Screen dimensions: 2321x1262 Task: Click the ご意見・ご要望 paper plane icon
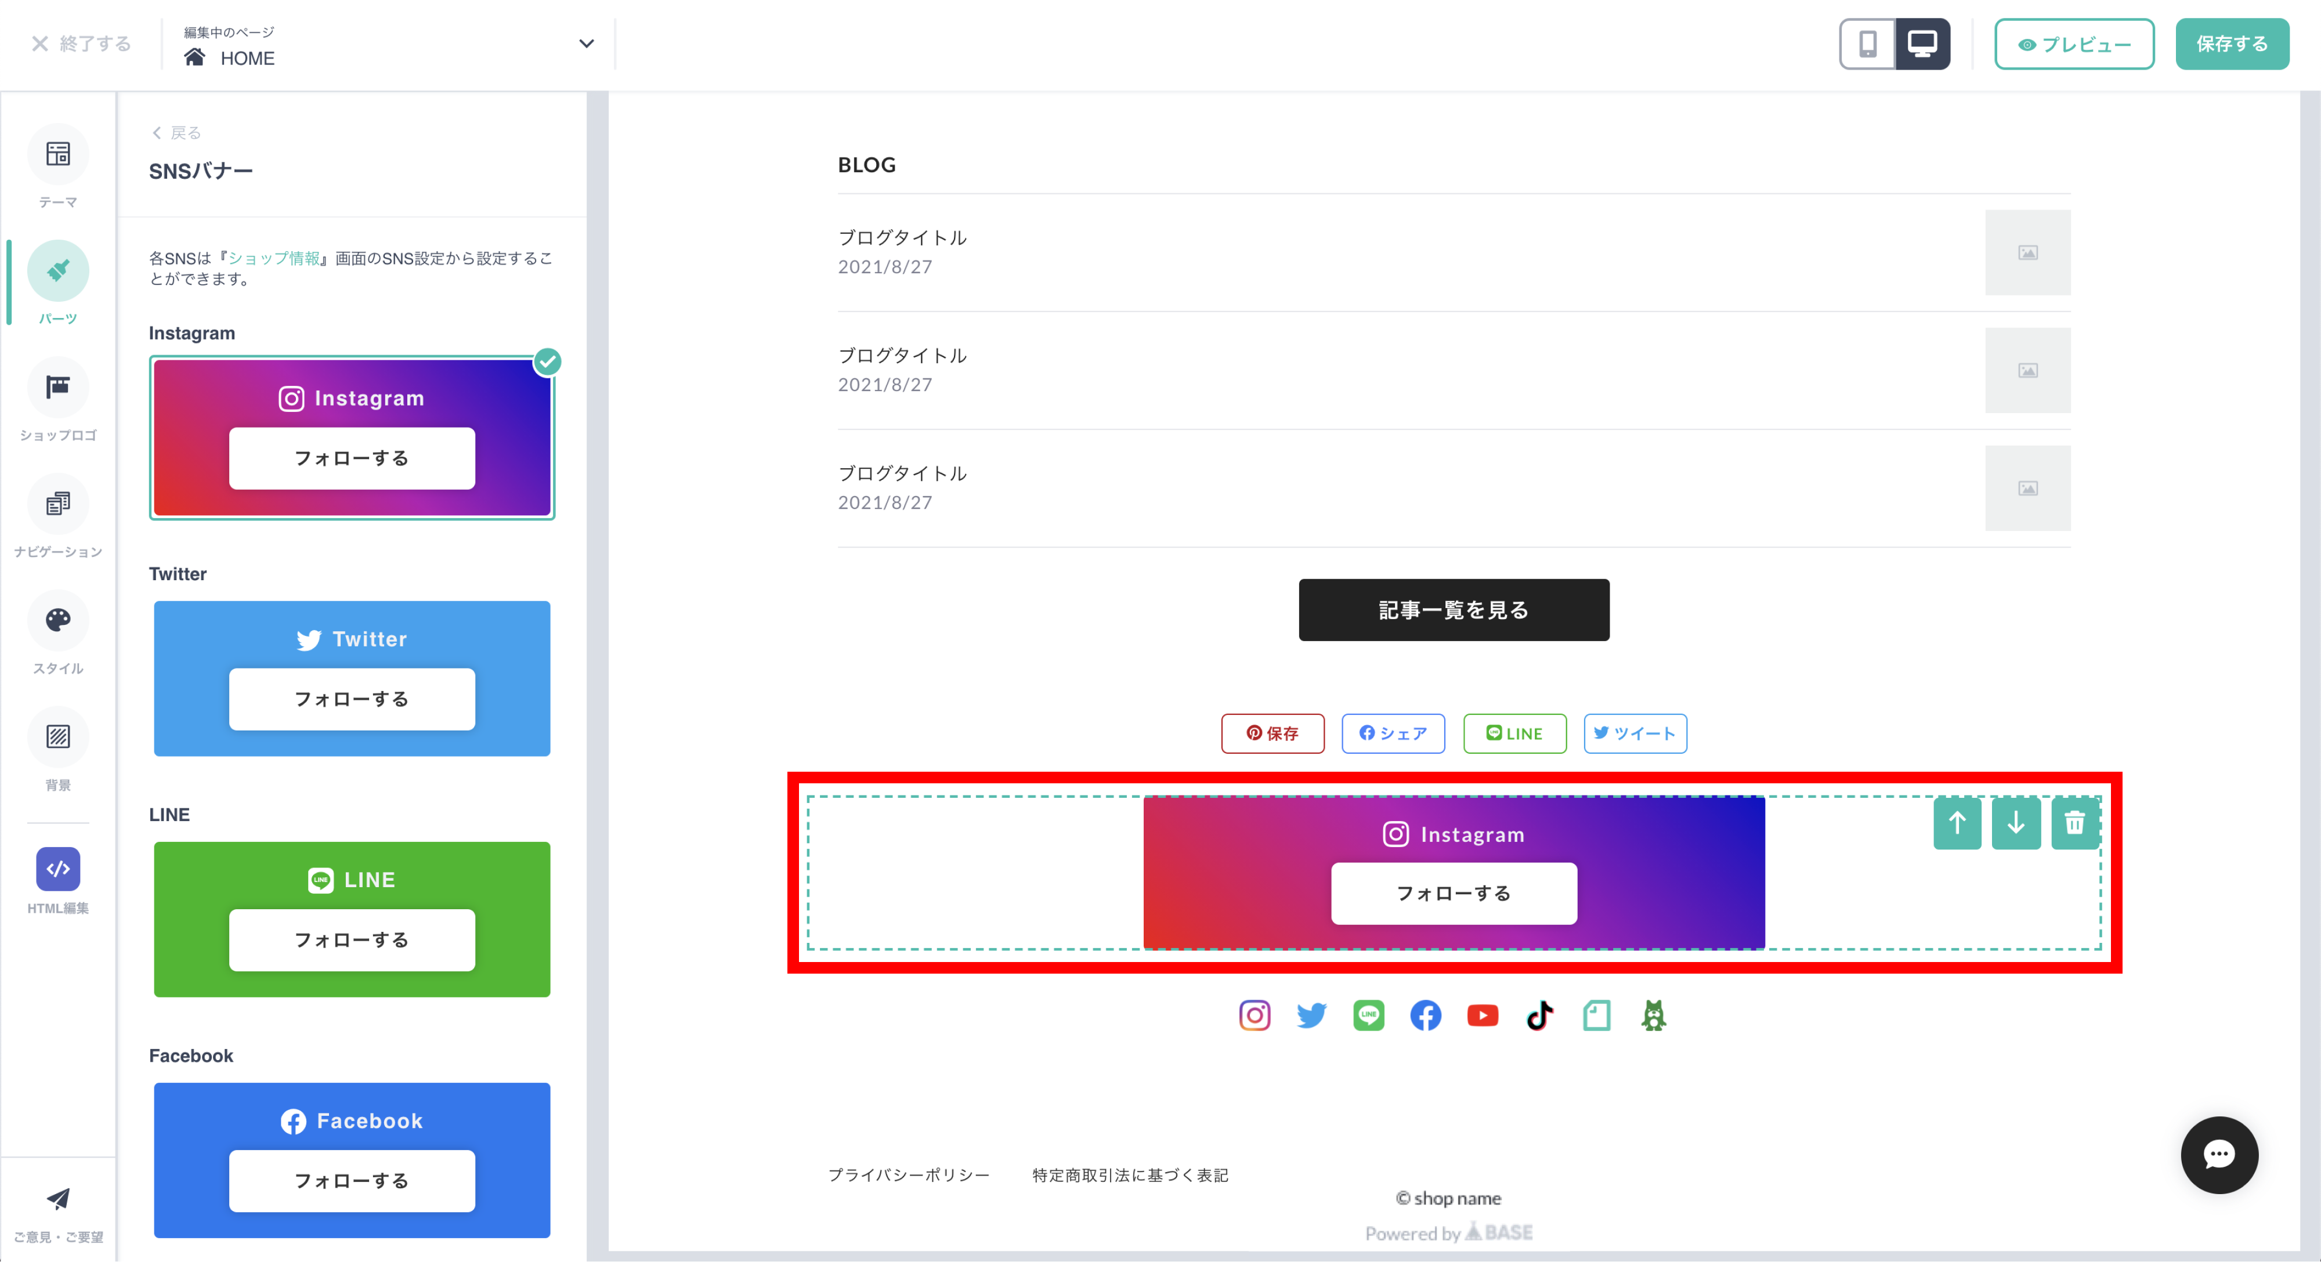pyautogui.click(x=57, y=1199)
